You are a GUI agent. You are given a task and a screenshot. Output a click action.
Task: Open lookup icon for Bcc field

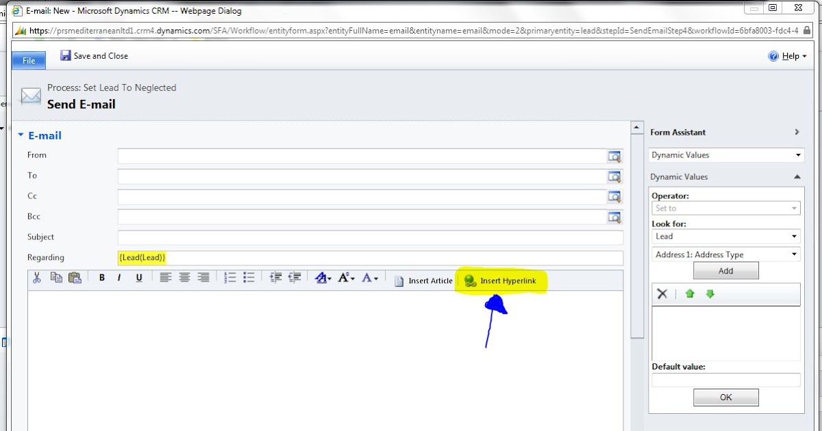(615, 218)
